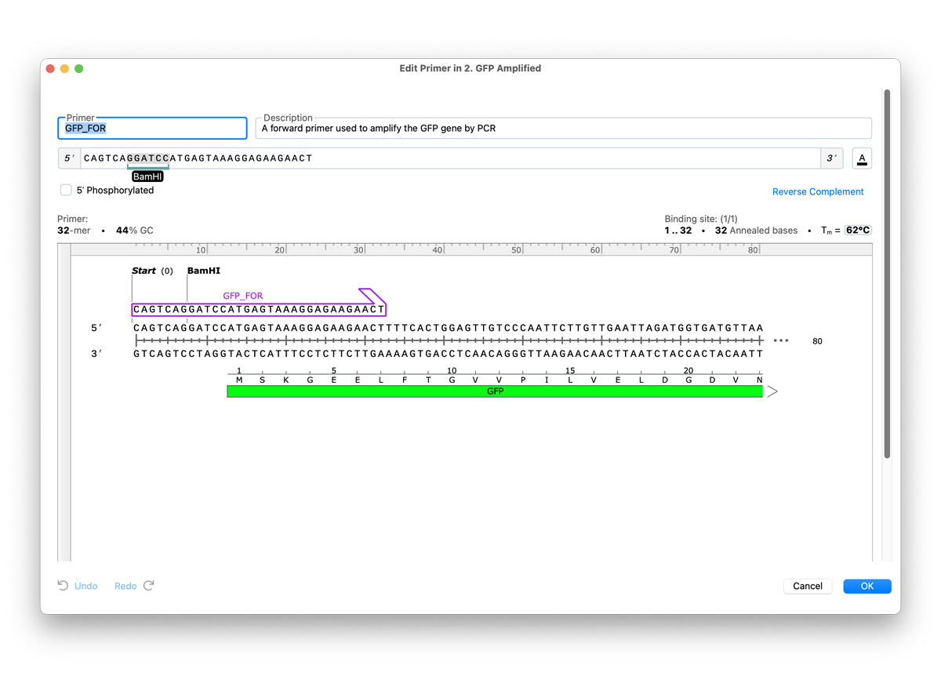Click the amino acid translation row
Image resolution: width=941 pixels, height=698 pixels.
499,380
